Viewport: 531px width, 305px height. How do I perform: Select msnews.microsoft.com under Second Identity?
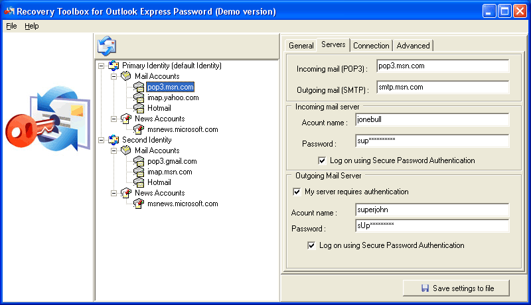[x=183, y=204]
